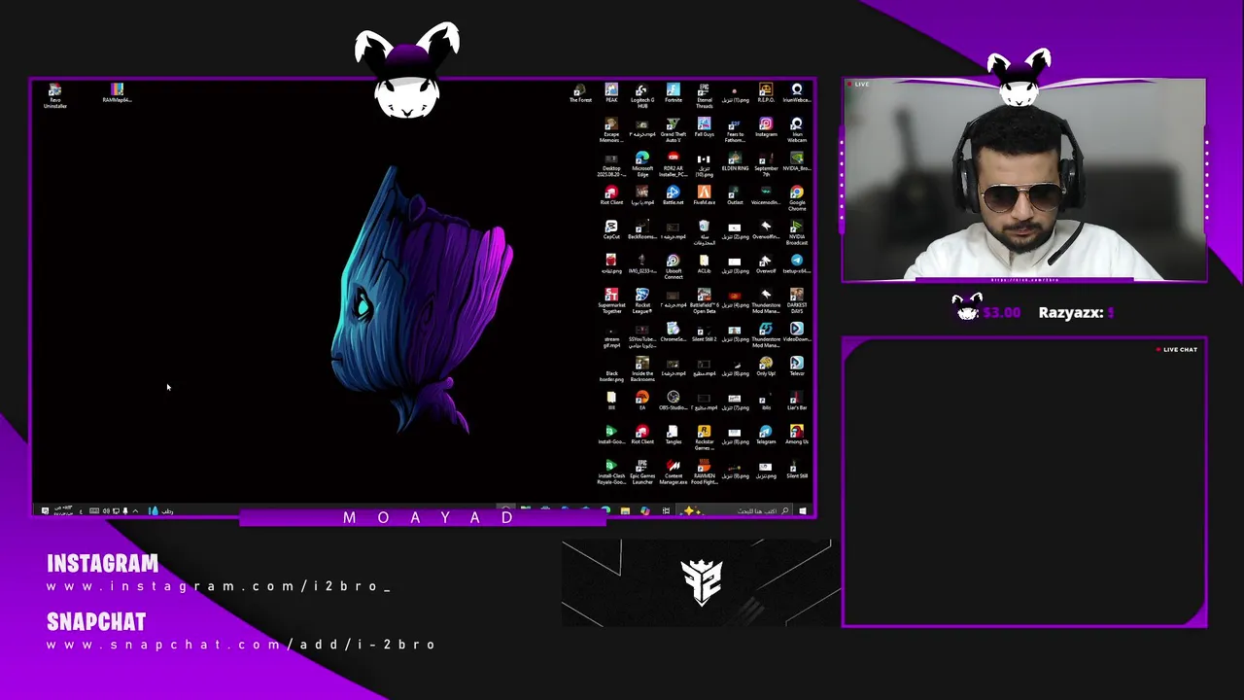This screenshot has height=700, width=1244.
Task: Open the Outlast shortcut
Action: [735, 195]
